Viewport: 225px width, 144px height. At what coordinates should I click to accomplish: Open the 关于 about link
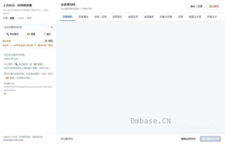click(29, 18)
